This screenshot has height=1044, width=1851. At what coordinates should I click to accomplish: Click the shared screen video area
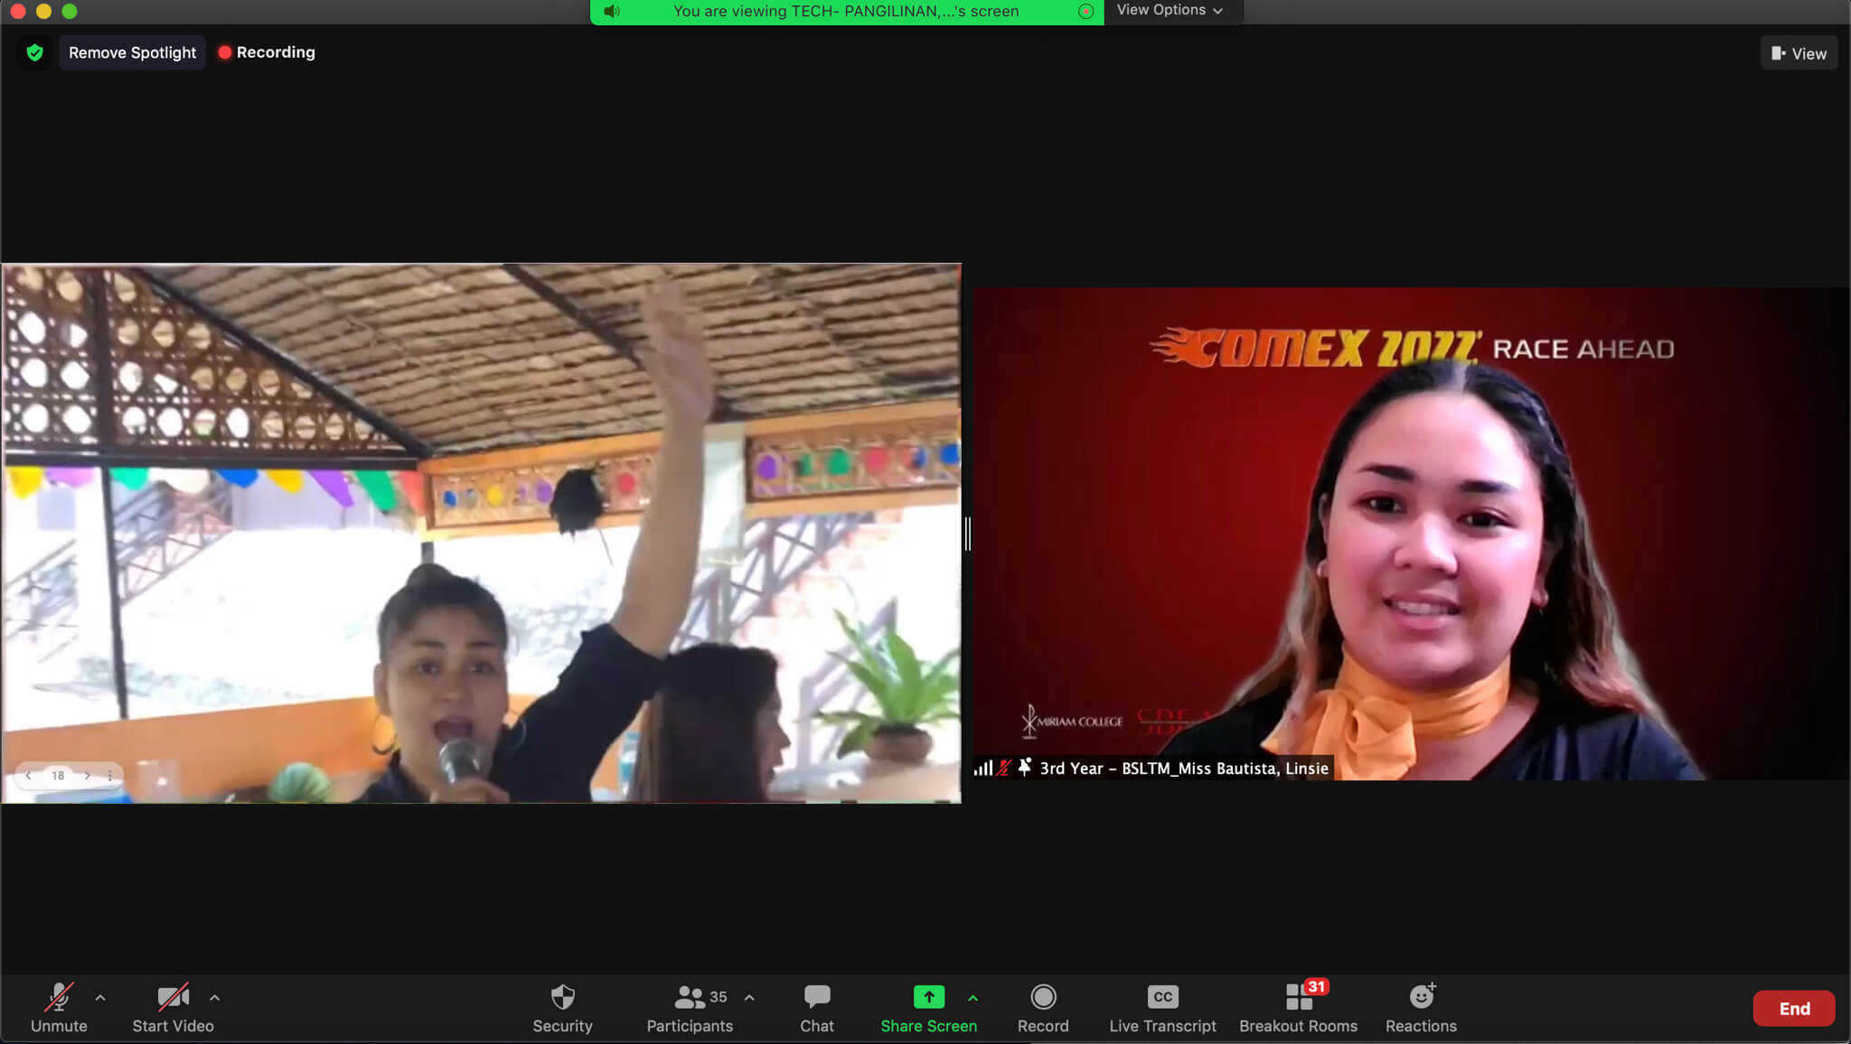481,533
